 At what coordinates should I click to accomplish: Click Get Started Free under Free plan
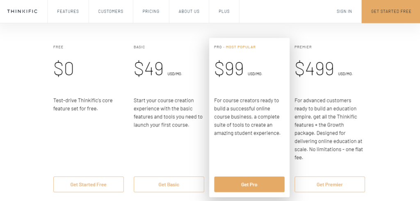point(89,185)
